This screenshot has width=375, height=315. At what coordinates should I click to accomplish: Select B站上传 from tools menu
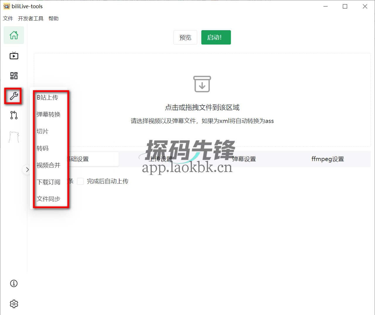[47, 98]
